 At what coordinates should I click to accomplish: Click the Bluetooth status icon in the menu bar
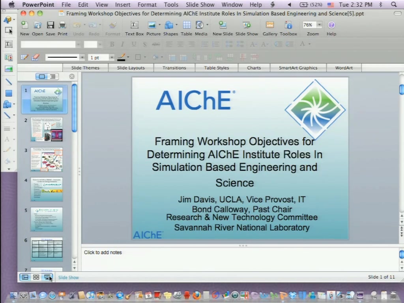coord(380,4)
